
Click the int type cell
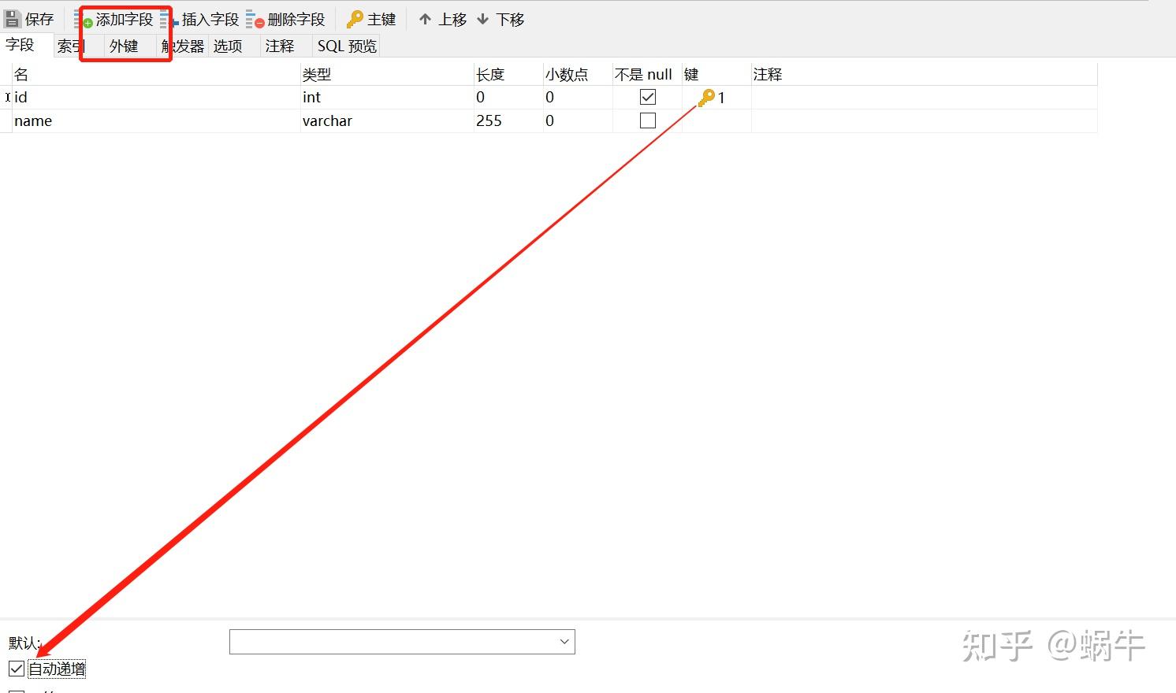(387, 98)
